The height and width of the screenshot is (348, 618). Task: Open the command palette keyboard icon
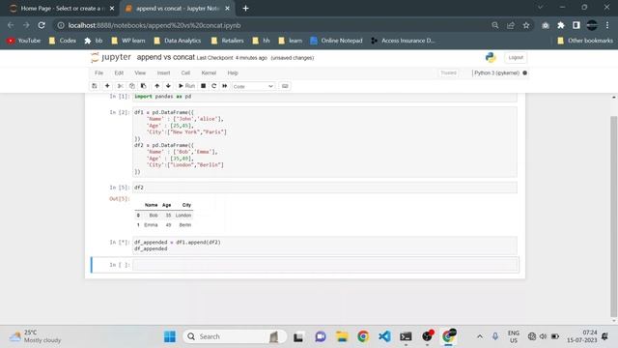[x=285, y=86]
